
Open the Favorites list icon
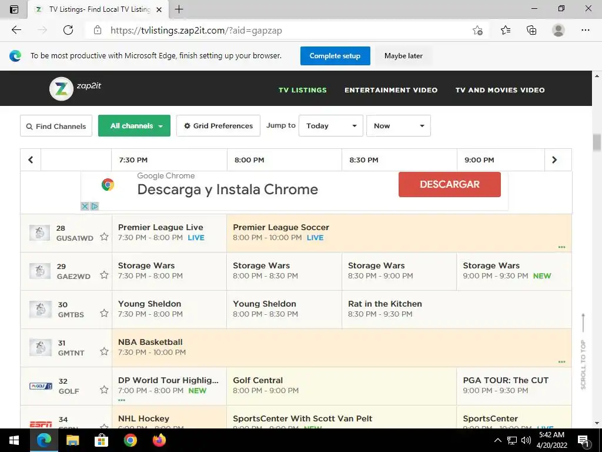coord(506,30)
